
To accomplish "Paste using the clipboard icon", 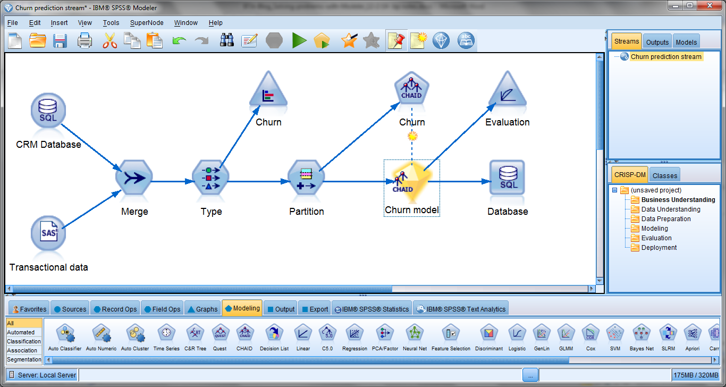I will click(x=154, y=40).
